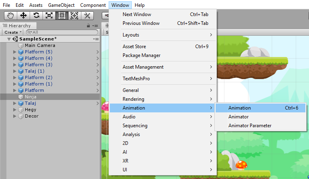Open the Layouts submenu
Image resolution: width=309 pixels, height=179 pixels.
pyautogui.click(x=163, y=35)
